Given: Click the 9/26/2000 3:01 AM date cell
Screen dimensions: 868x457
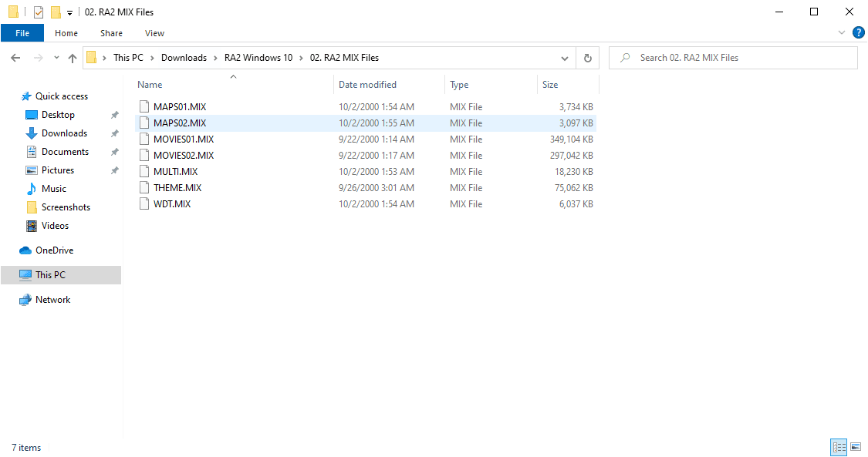Looking at the screenshot, I should 377,188.
